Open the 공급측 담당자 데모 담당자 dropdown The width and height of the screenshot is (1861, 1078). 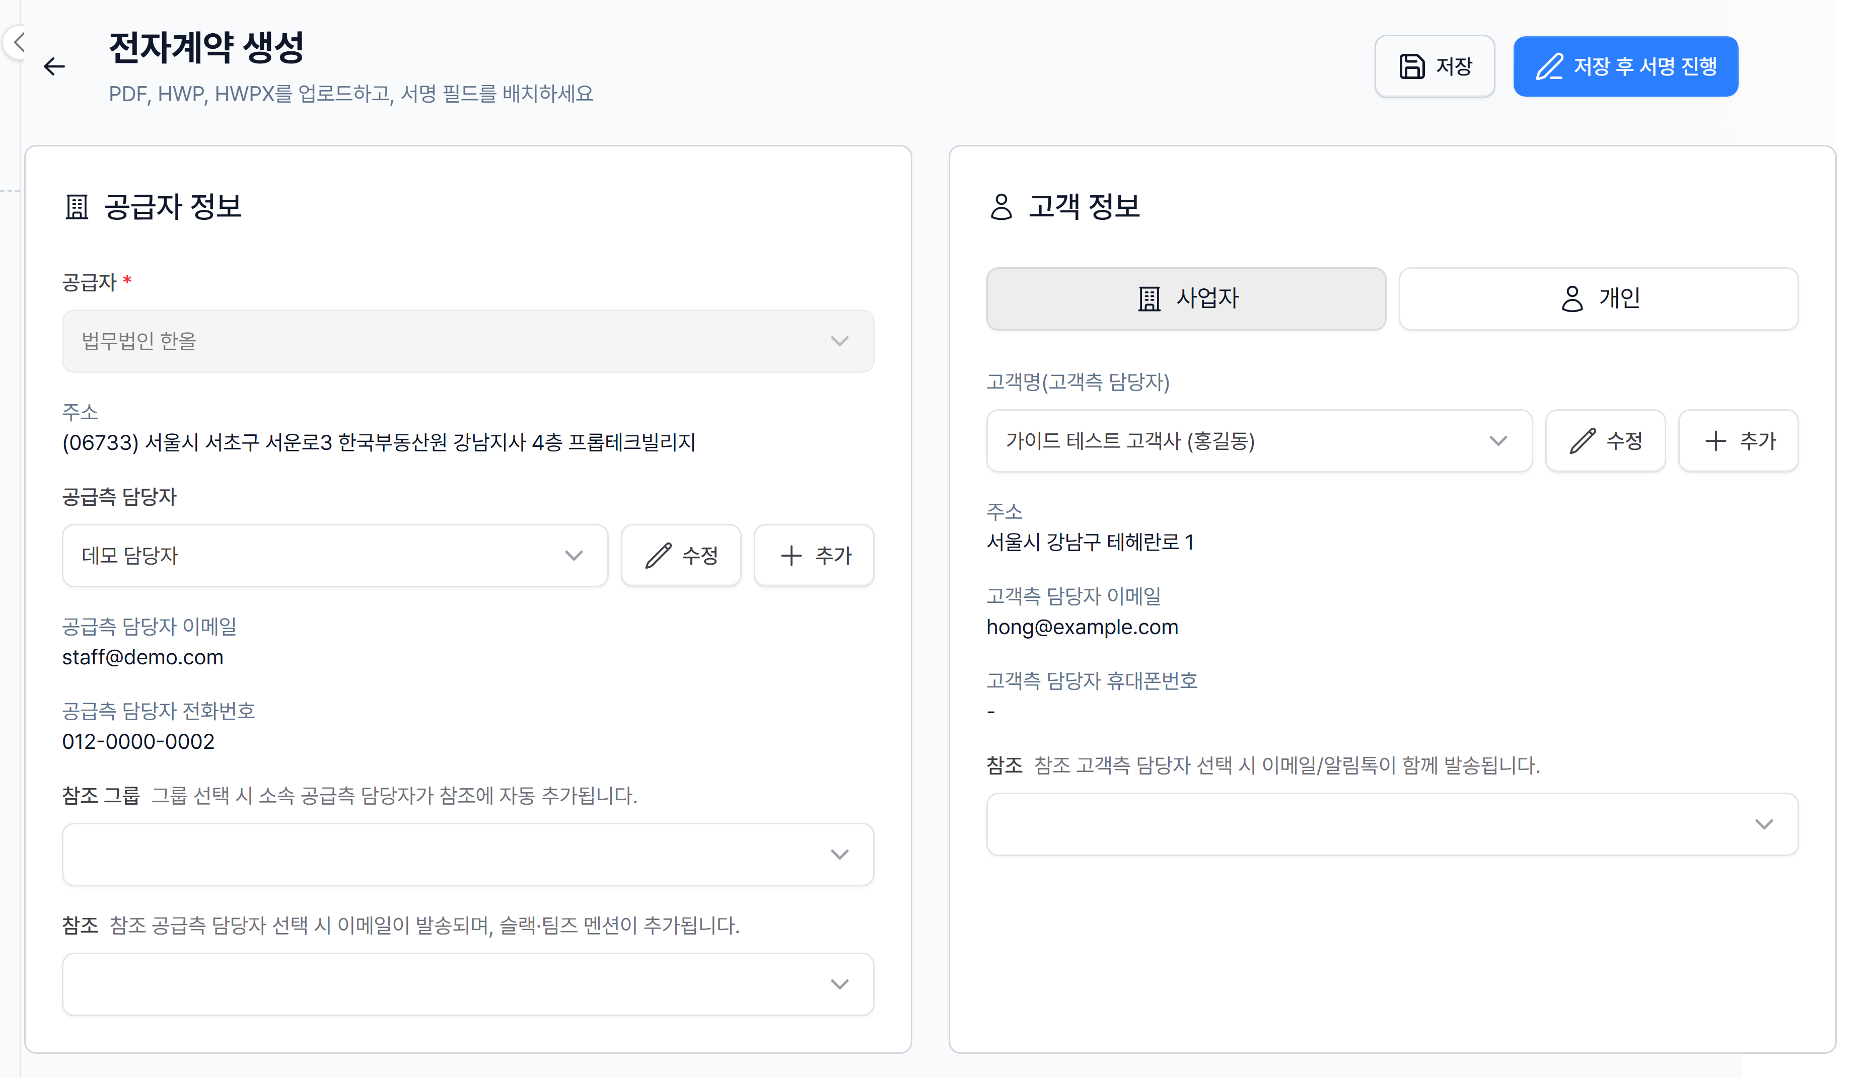coord(335,556)
